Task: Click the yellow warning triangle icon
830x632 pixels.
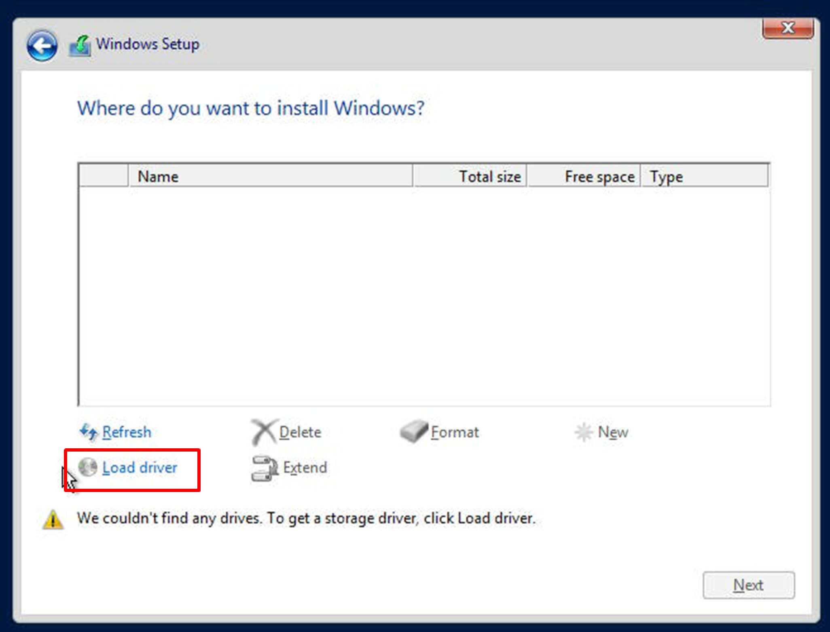Action: coord(53,520)
